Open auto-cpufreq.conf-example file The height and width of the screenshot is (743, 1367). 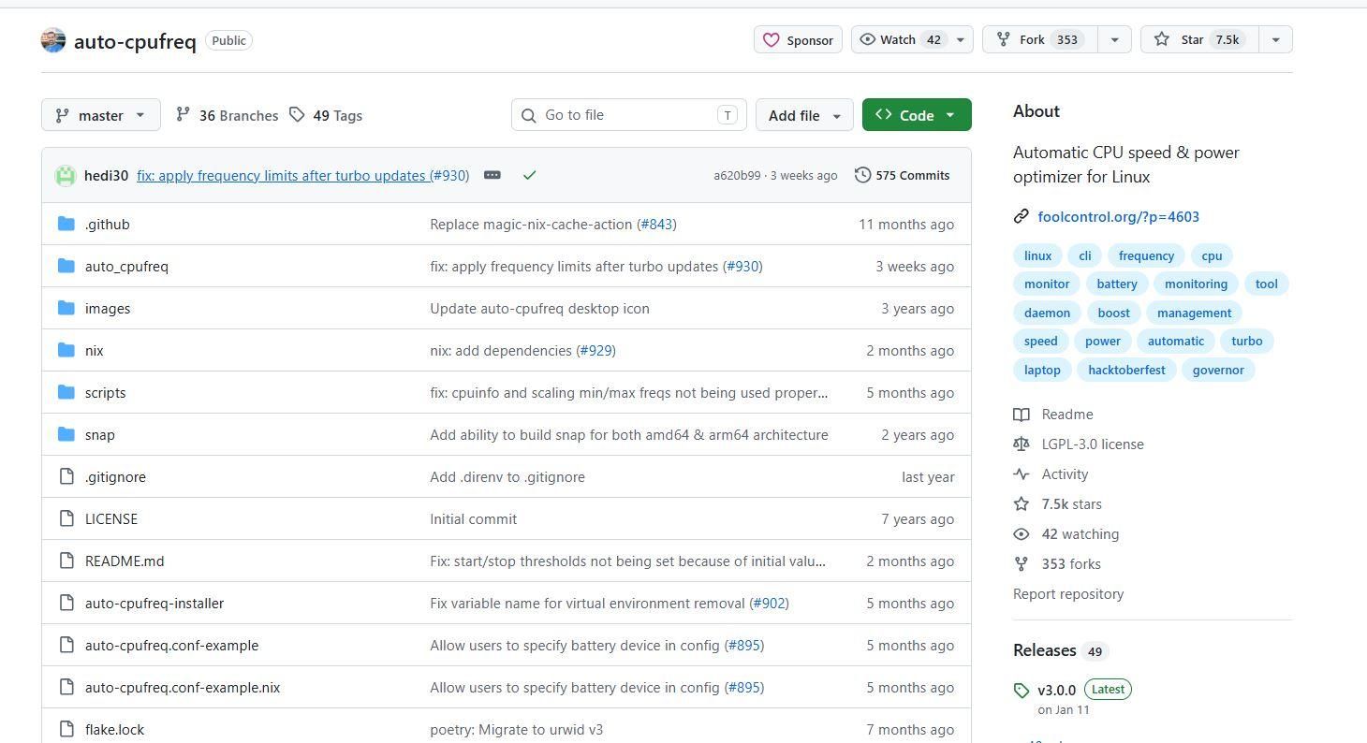point(171,645)
